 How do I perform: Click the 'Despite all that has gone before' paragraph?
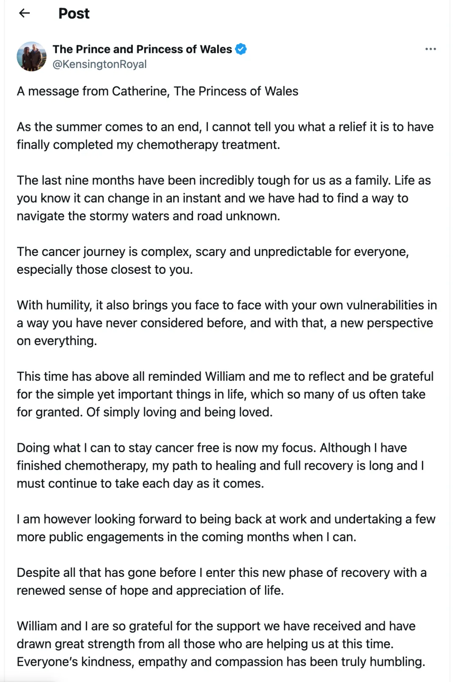(221, 581)
